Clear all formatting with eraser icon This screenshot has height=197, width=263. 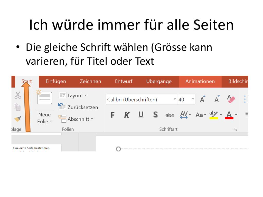pyautogui.click(x=231, y=99)
